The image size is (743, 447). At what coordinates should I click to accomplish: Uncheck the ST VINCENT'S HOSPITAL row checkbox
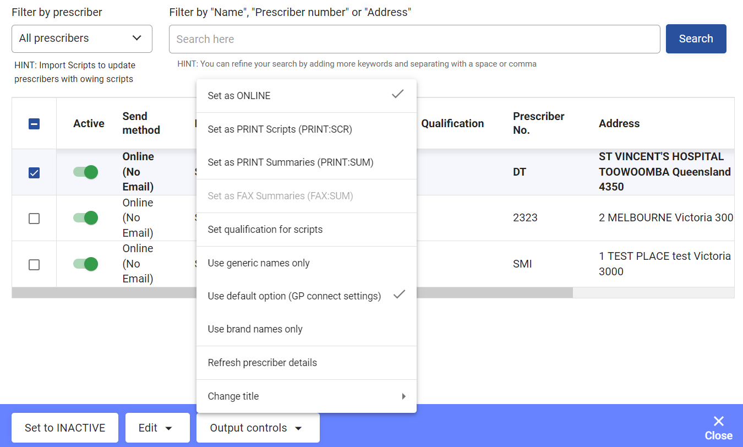tap(34, 173)
